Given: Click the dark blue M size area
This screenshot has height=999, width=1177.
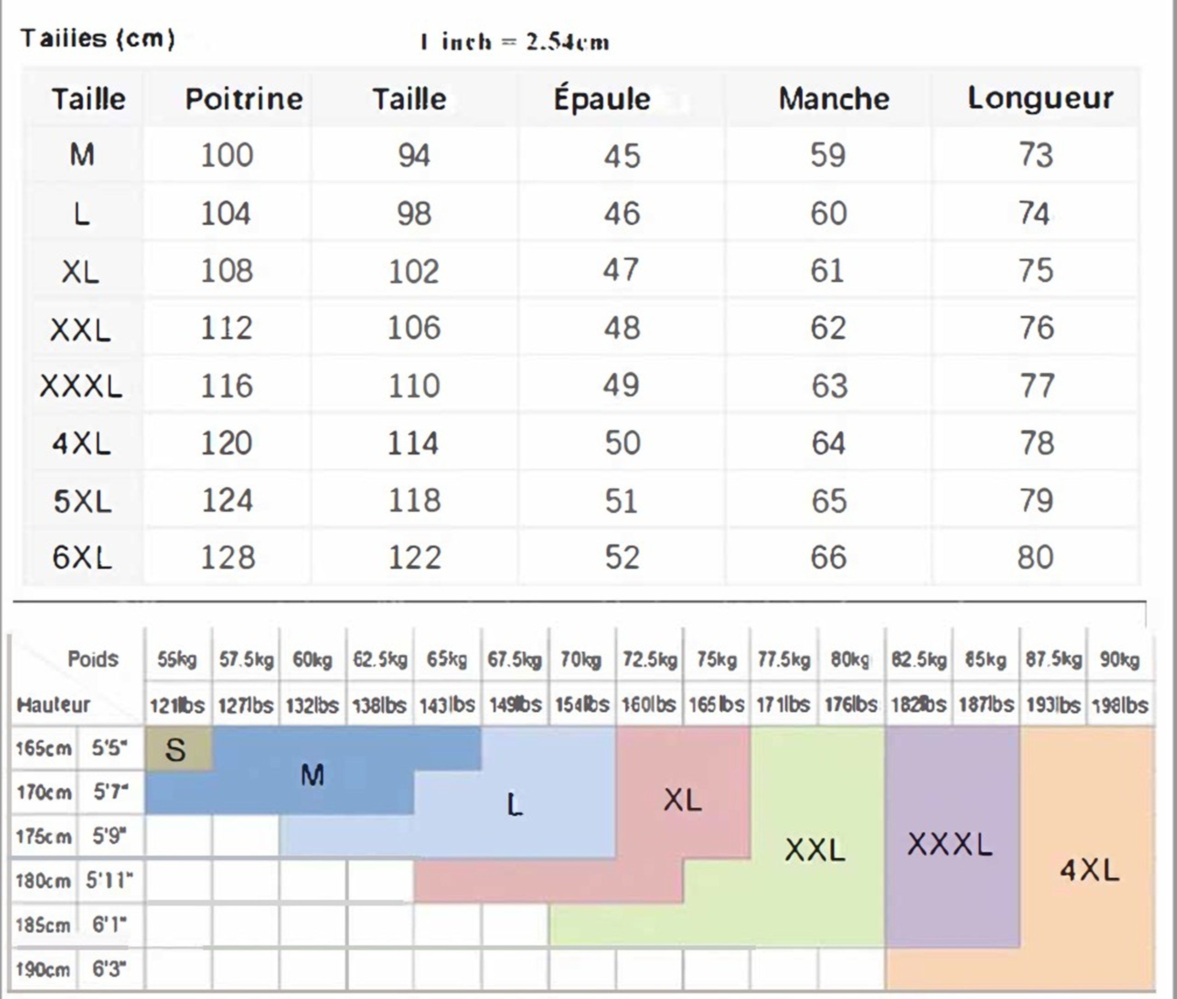Looking at the screenshot, I should [312, 775].
